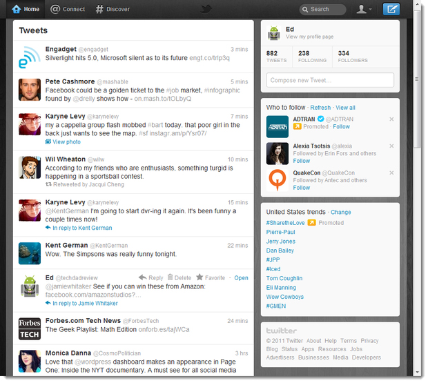The image size is (428, 383).
Task: Click the QuakeCon logo avatar
Action: (x=278, y=180)
